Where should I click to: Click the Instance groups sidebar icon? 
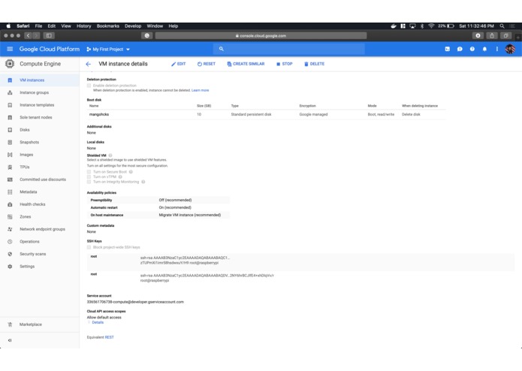click(x=10, y=92)
